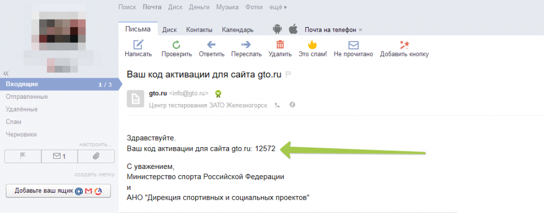The width and height of the screenshot is (544, 213).
Task: Click the phone icon beside Железногорск
Action: (277, 105)
